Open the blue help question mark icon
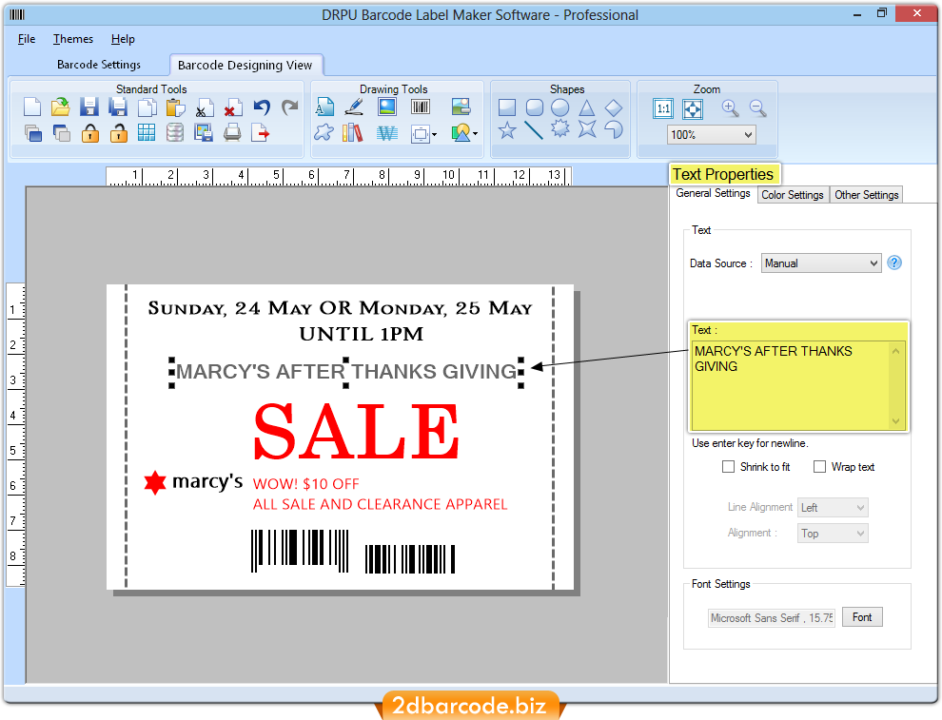Screen dimensions: 942x720 pyautogui.click(x=894, y=263)
